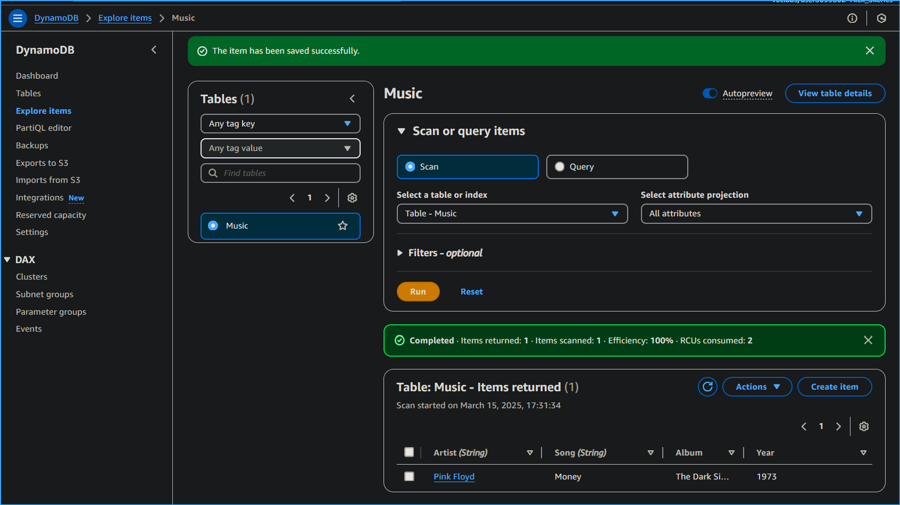Open the All attributes projection dropdown
This screenshot has height=505, width=900.
coord(756,214)
